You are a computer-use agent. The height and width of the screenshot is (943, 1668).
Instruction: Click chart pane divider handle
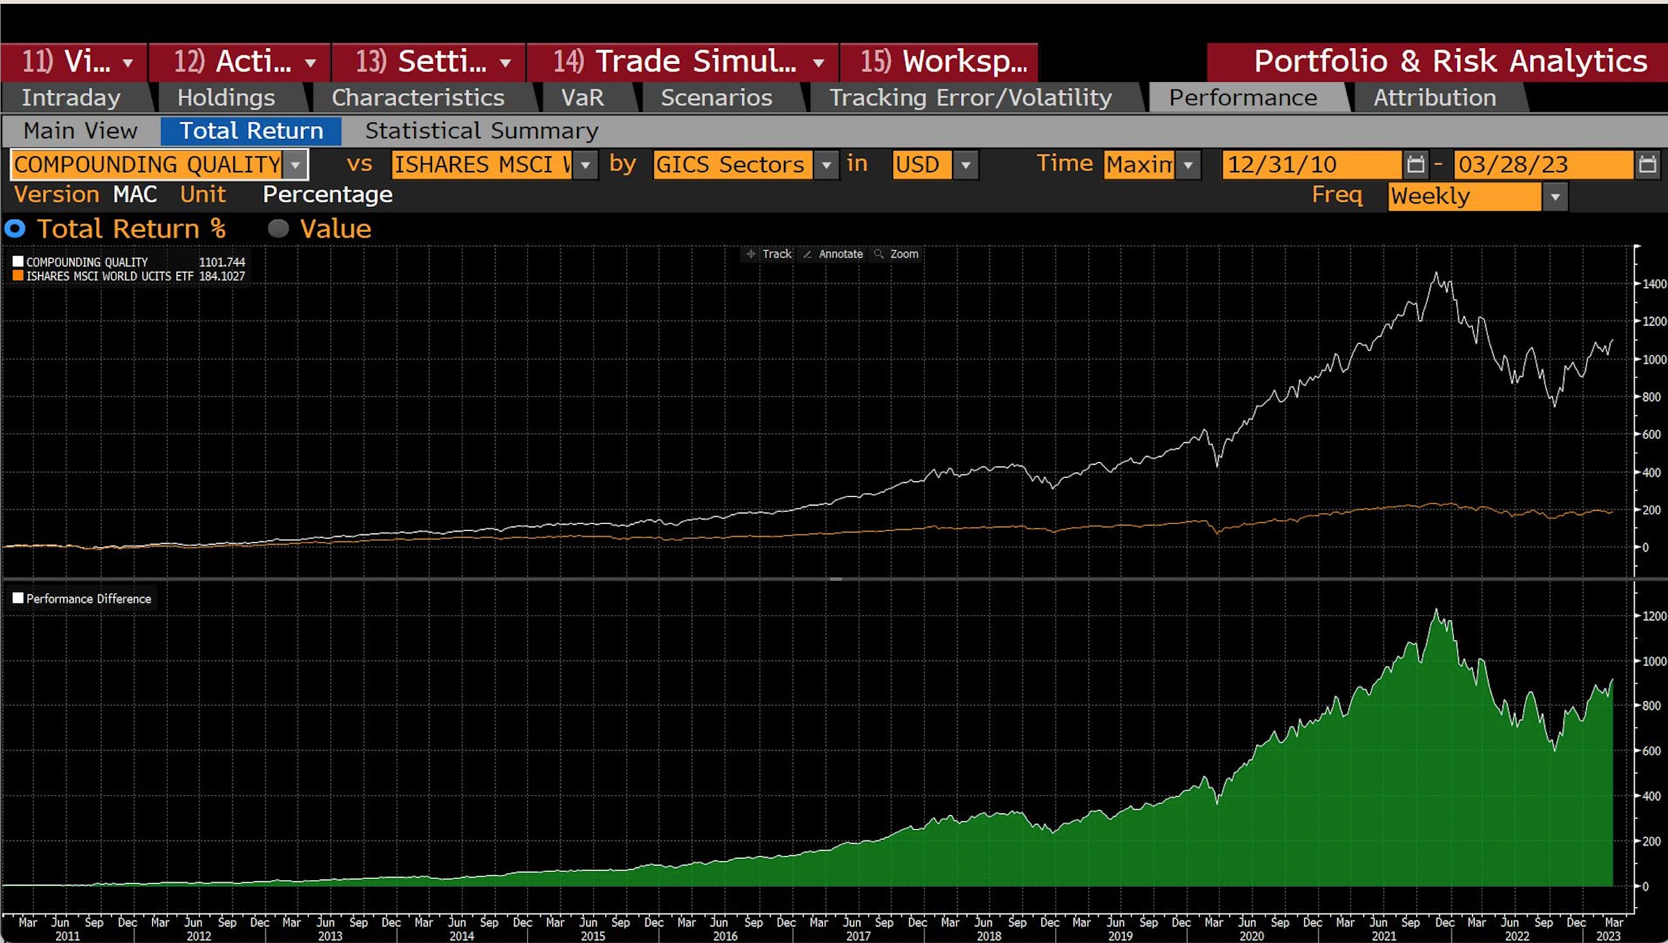pos(835,578)
